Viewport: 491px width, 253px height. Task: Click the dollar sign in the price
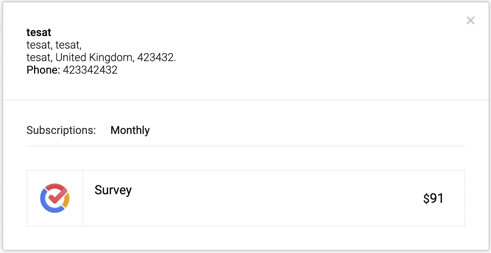coord(426,199)
